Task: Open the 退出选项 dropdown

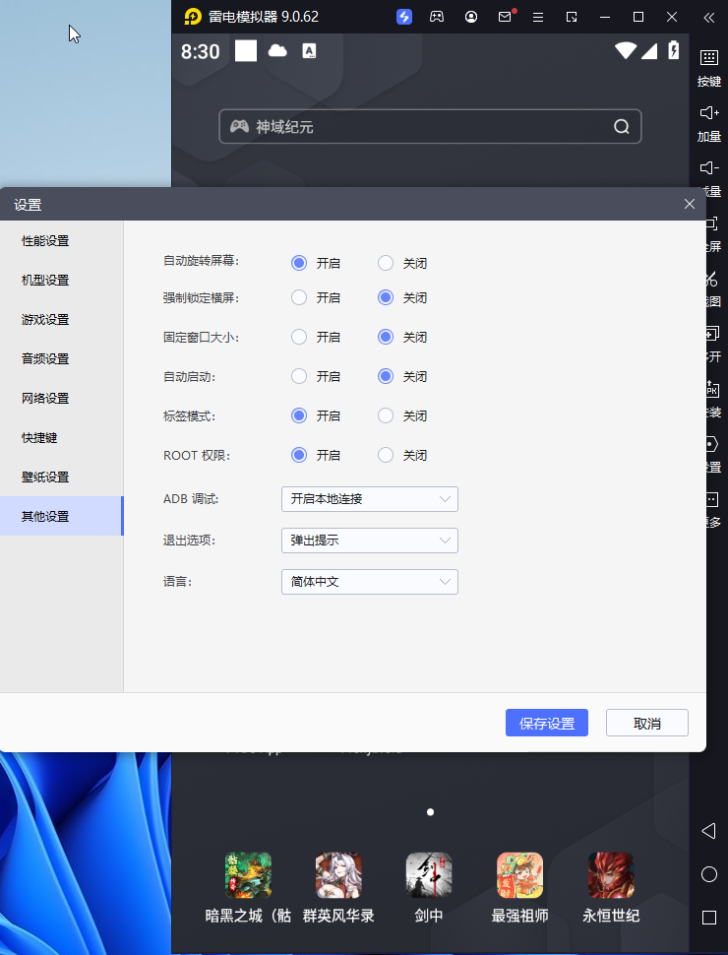Action: 370,541
